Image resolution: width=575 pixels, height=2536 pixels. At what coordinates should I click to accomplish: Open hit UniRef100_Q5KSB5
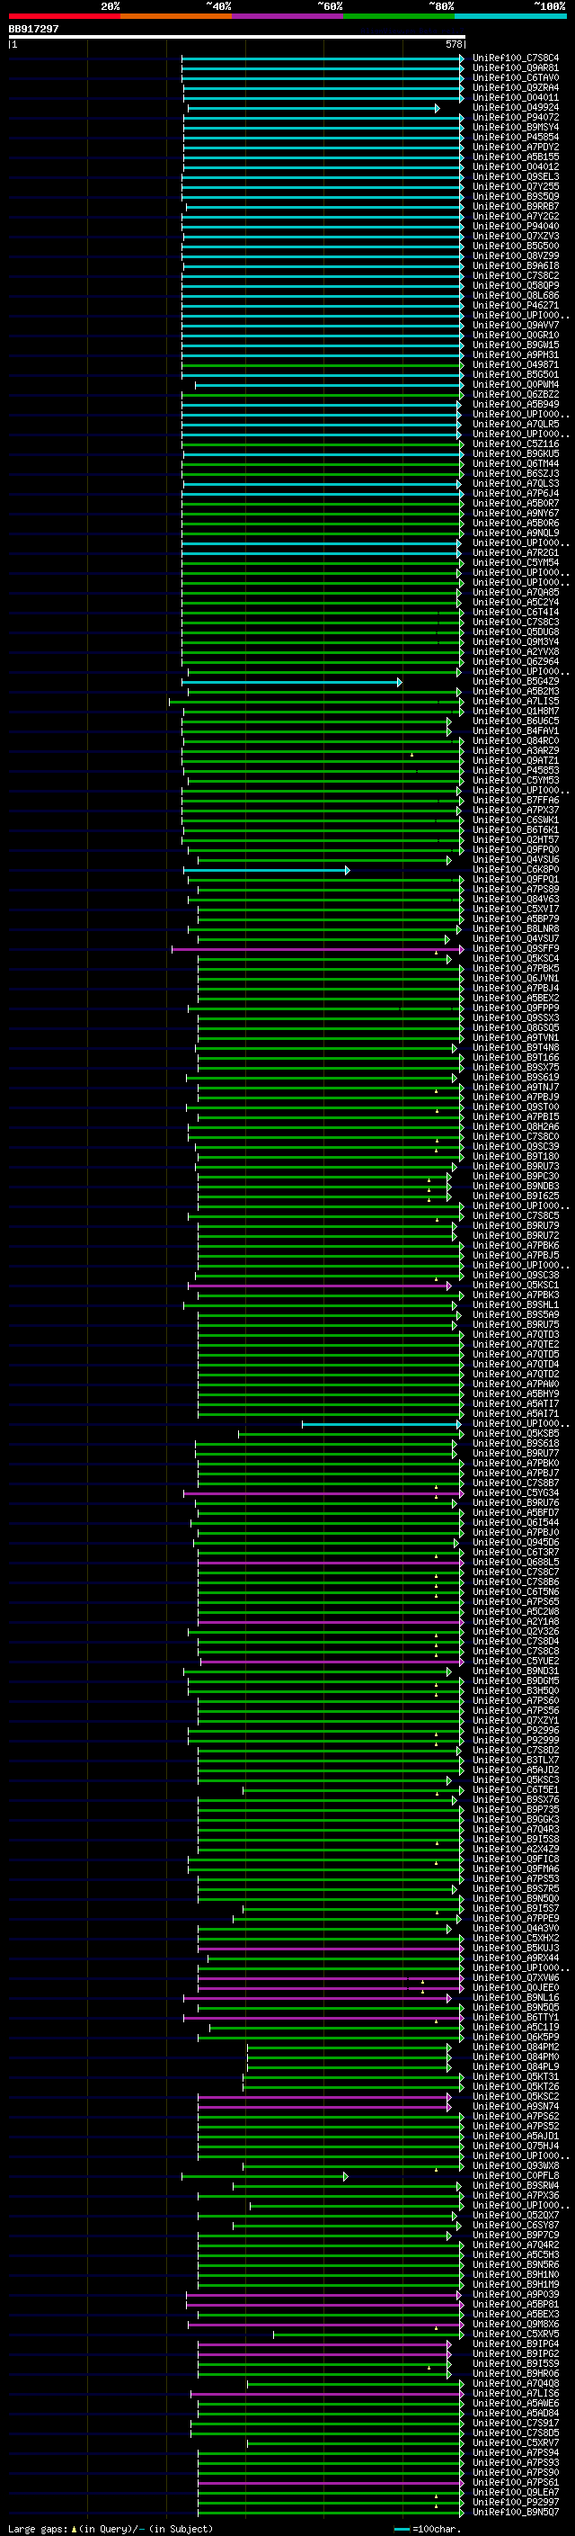click(515, 1434)
